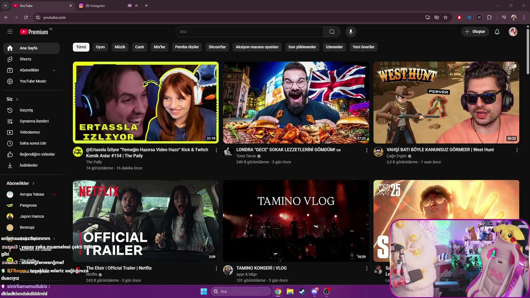Select the Pembe diziler filter chip
Screen dimensions: 530x298
(x=187, y=47)
